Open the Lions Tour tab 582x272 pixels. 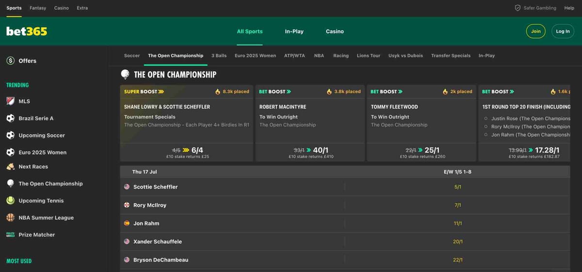coord(369,56)
